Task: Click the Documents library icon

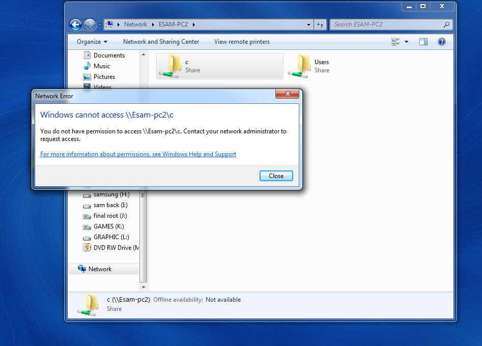Action: pyautogui.click(x=88, y=55)
